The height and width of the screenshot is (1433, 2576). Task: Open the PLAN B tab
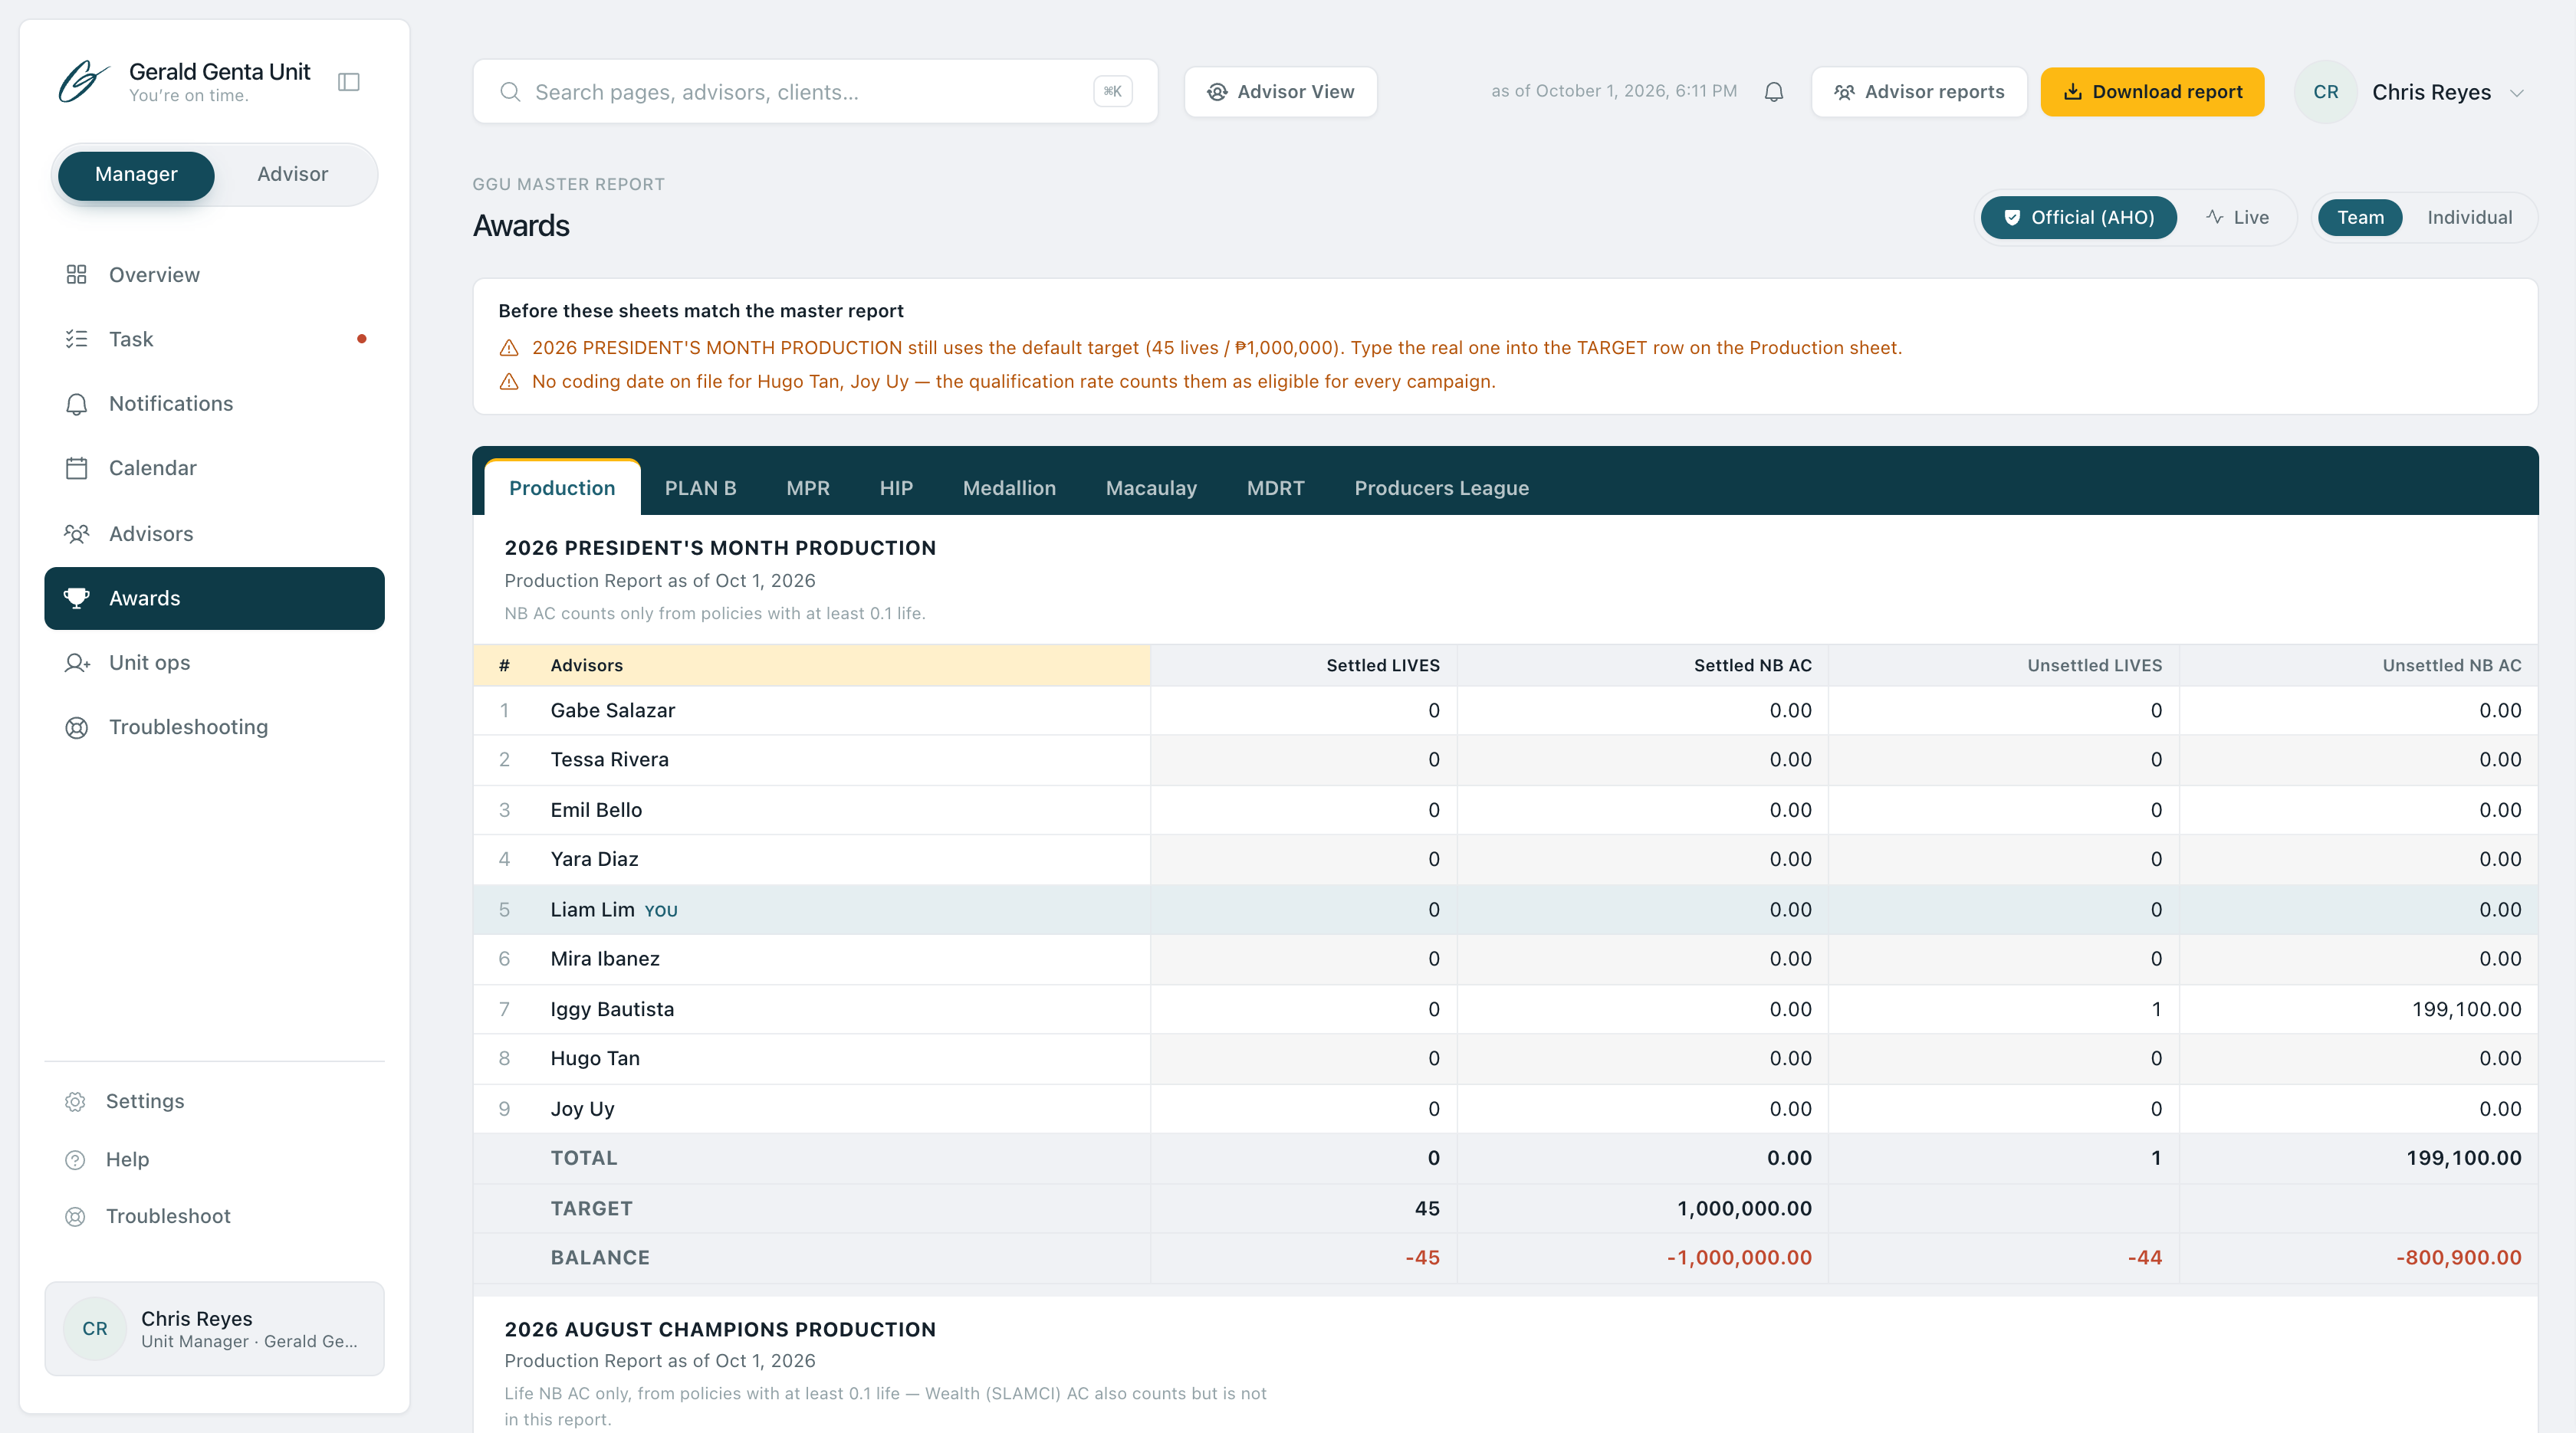tap(700, 487)
